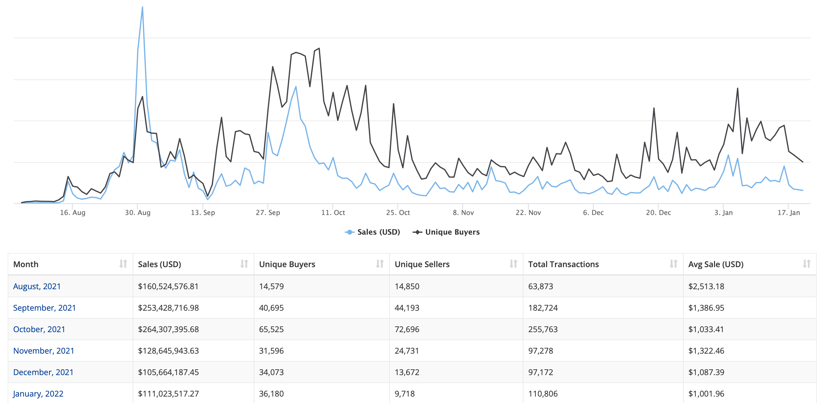Click the Unique Sellers column header label
Image resolution: width=817 pixels, height=403 pixels.
pyautogui.click(x=422, y=264)
